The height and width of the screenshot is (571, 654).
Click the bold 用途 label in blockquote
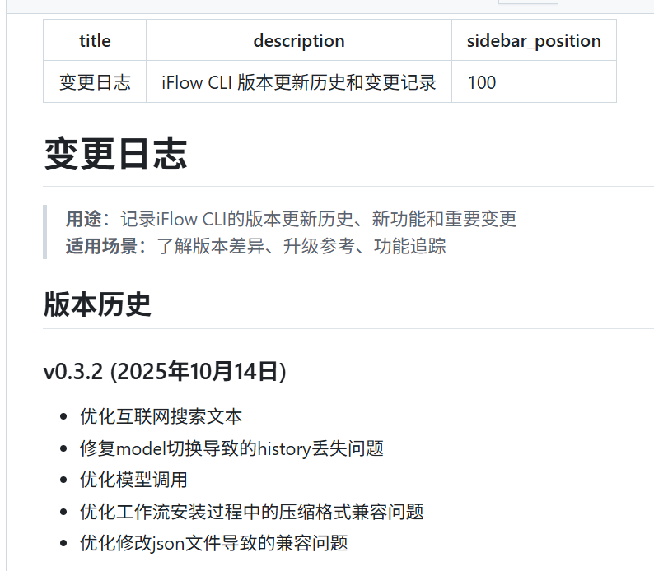point(86,219)
